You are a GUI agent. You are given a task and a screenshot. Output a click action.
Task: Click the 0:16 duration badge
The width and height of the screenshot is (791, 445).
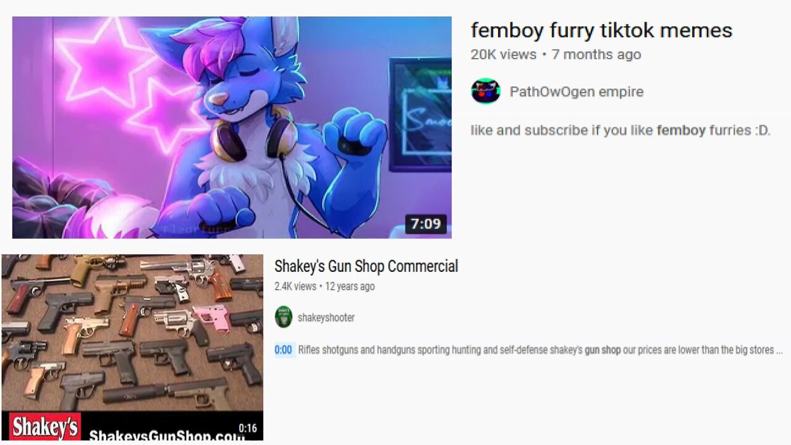248,428
